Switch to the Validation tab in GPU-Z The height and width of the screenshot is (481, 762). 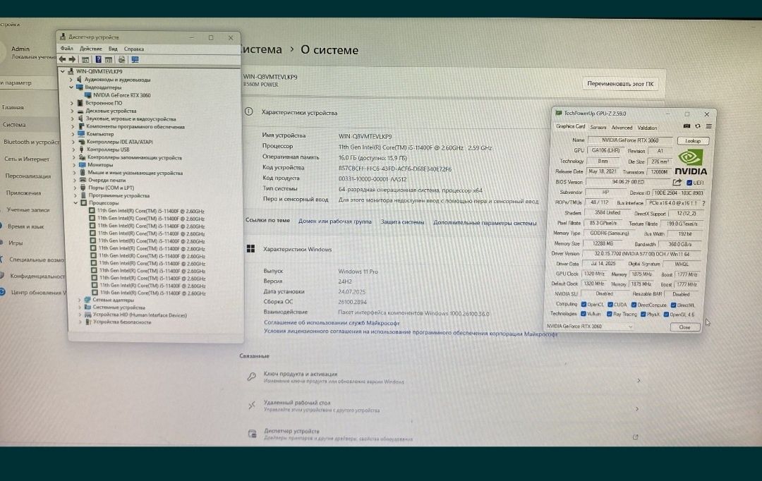pos(647,128)
